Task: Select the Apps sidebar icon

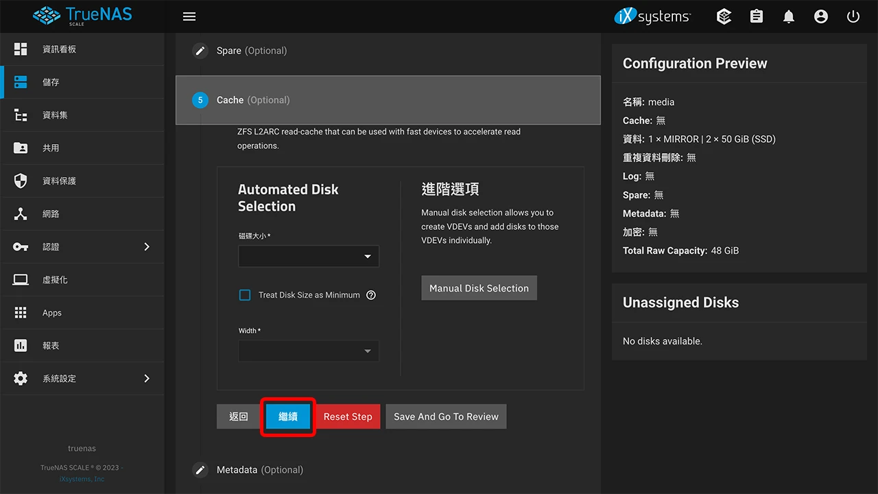Action: click(x=51, y=312)
